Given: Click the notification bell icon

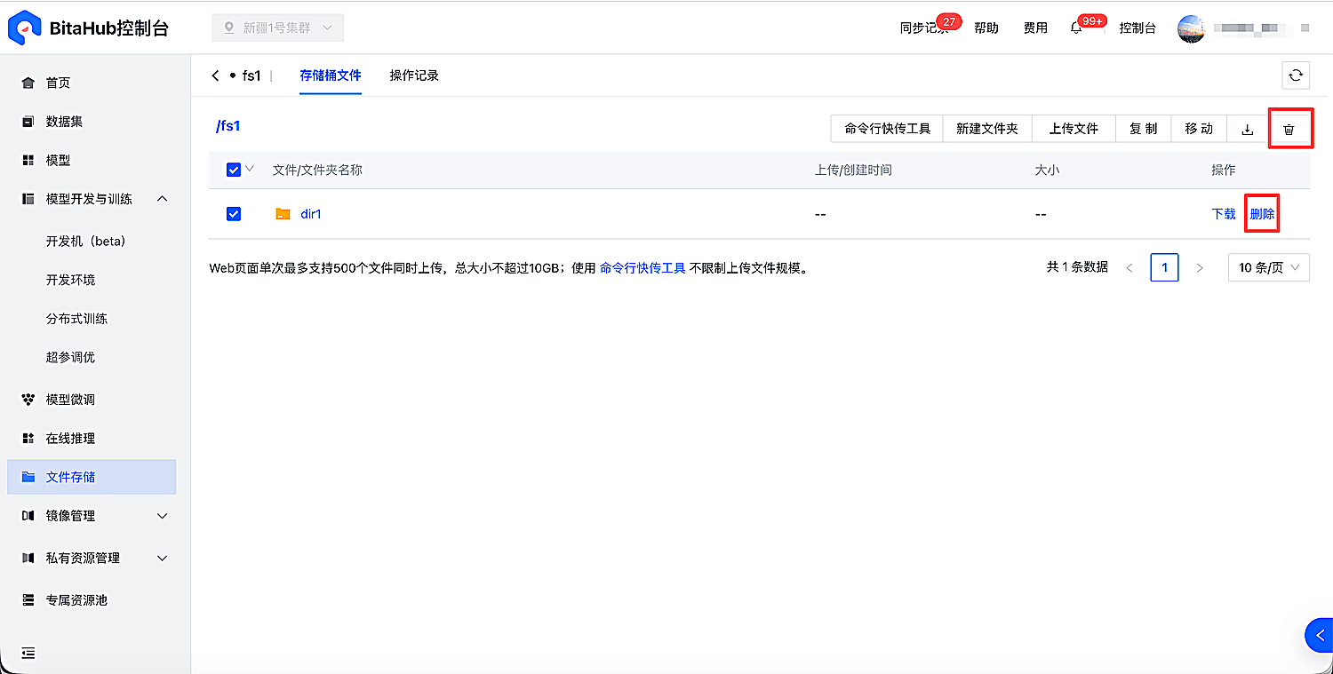Looking at the screenshot, I should click(1076, 28).
